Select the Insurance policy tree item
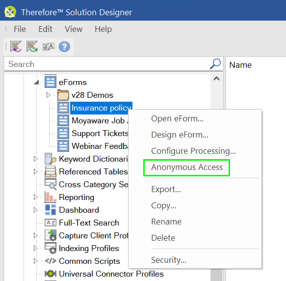 (x=101, y=108)
